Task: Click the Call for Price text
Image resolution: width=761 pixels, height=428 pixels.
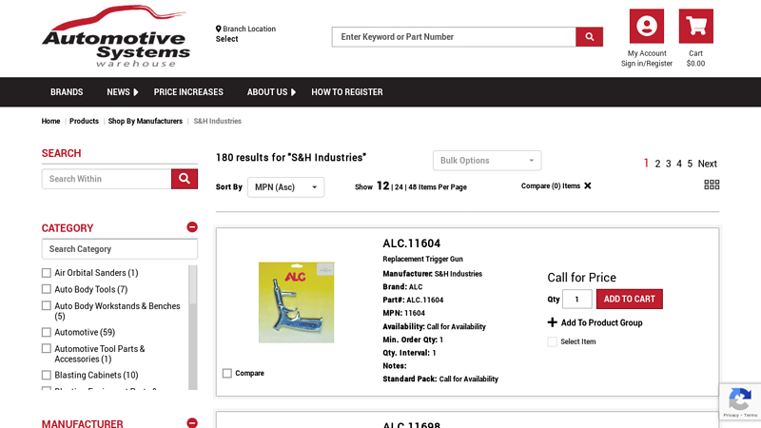Action: click(x=581, y=278)
